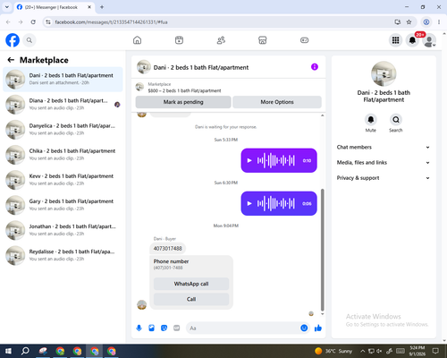
Task: Open the Reels video icon
Action: (179, 40)
